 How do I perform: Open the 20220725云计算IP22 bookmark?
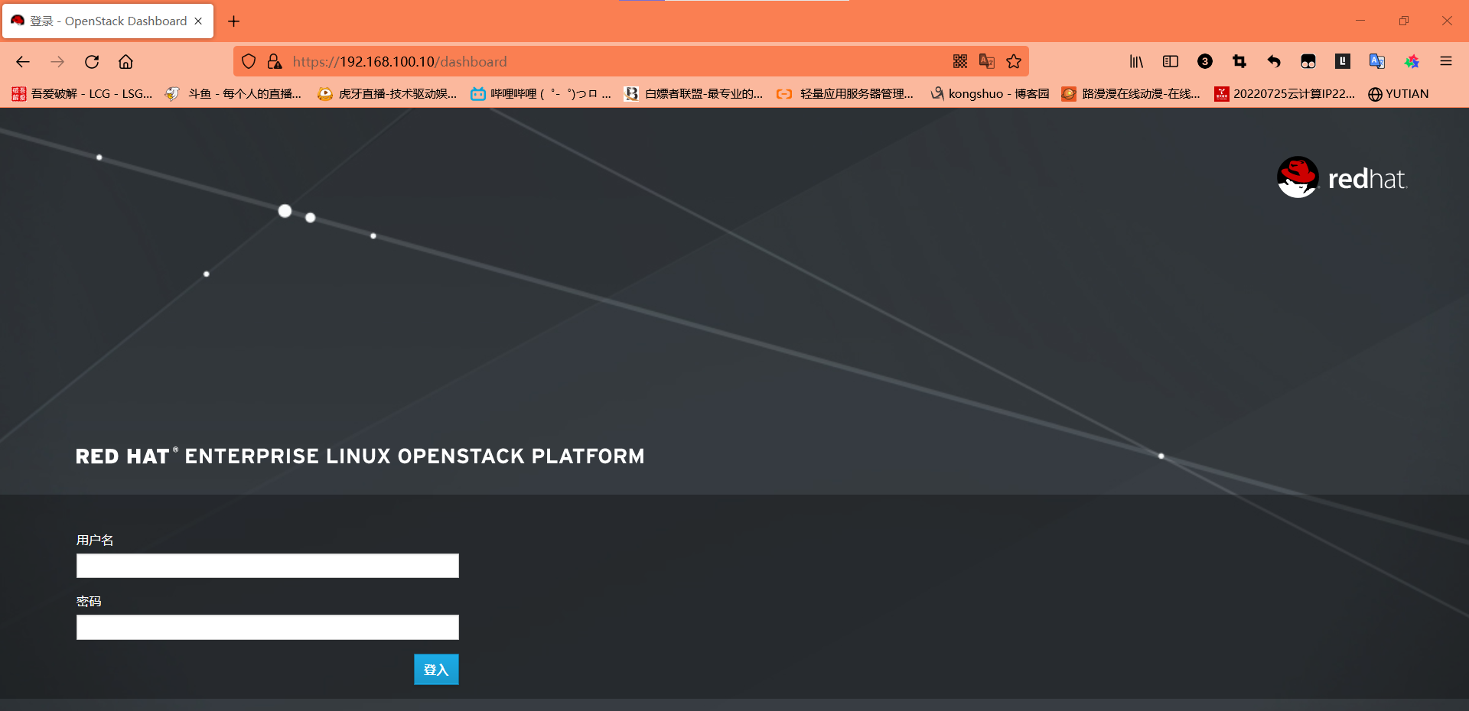(x=1285, y=94)
